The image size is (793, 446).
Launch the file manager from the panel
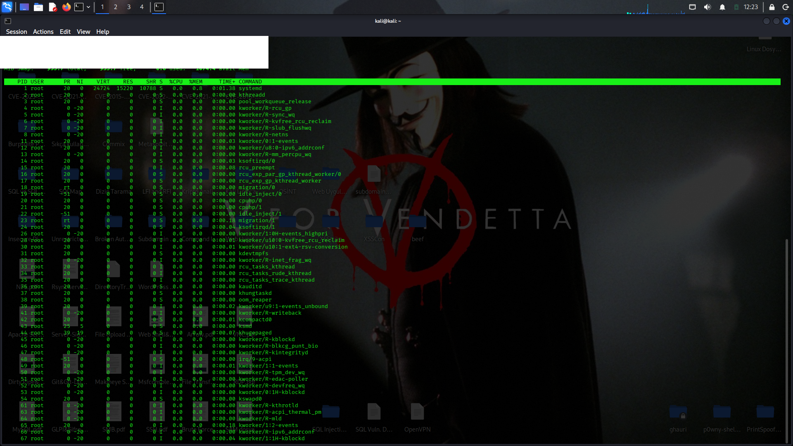38,7
